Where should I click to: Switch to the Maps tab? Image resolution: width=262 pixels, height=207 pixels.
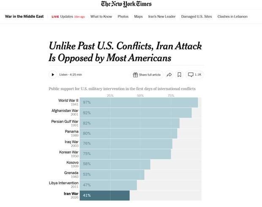point(138,16)
